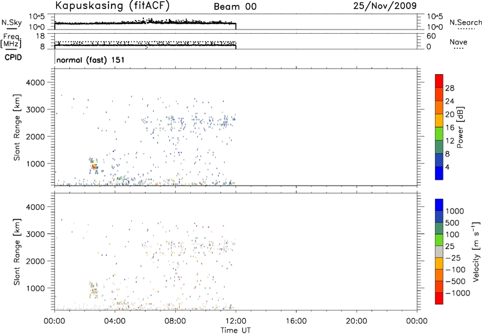This screenshot has width=482, height=334.
Task: Click 'Slant Range [km]' label of velocity panel
Action: 17,252
